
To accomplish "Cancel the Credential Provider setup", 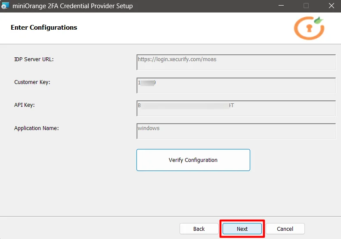I will pyautogui.click(x=285, y=229).
